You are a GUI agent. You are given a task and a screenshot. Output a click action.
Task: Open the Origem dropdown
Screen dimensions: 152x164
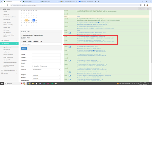(x=46, y=75)
